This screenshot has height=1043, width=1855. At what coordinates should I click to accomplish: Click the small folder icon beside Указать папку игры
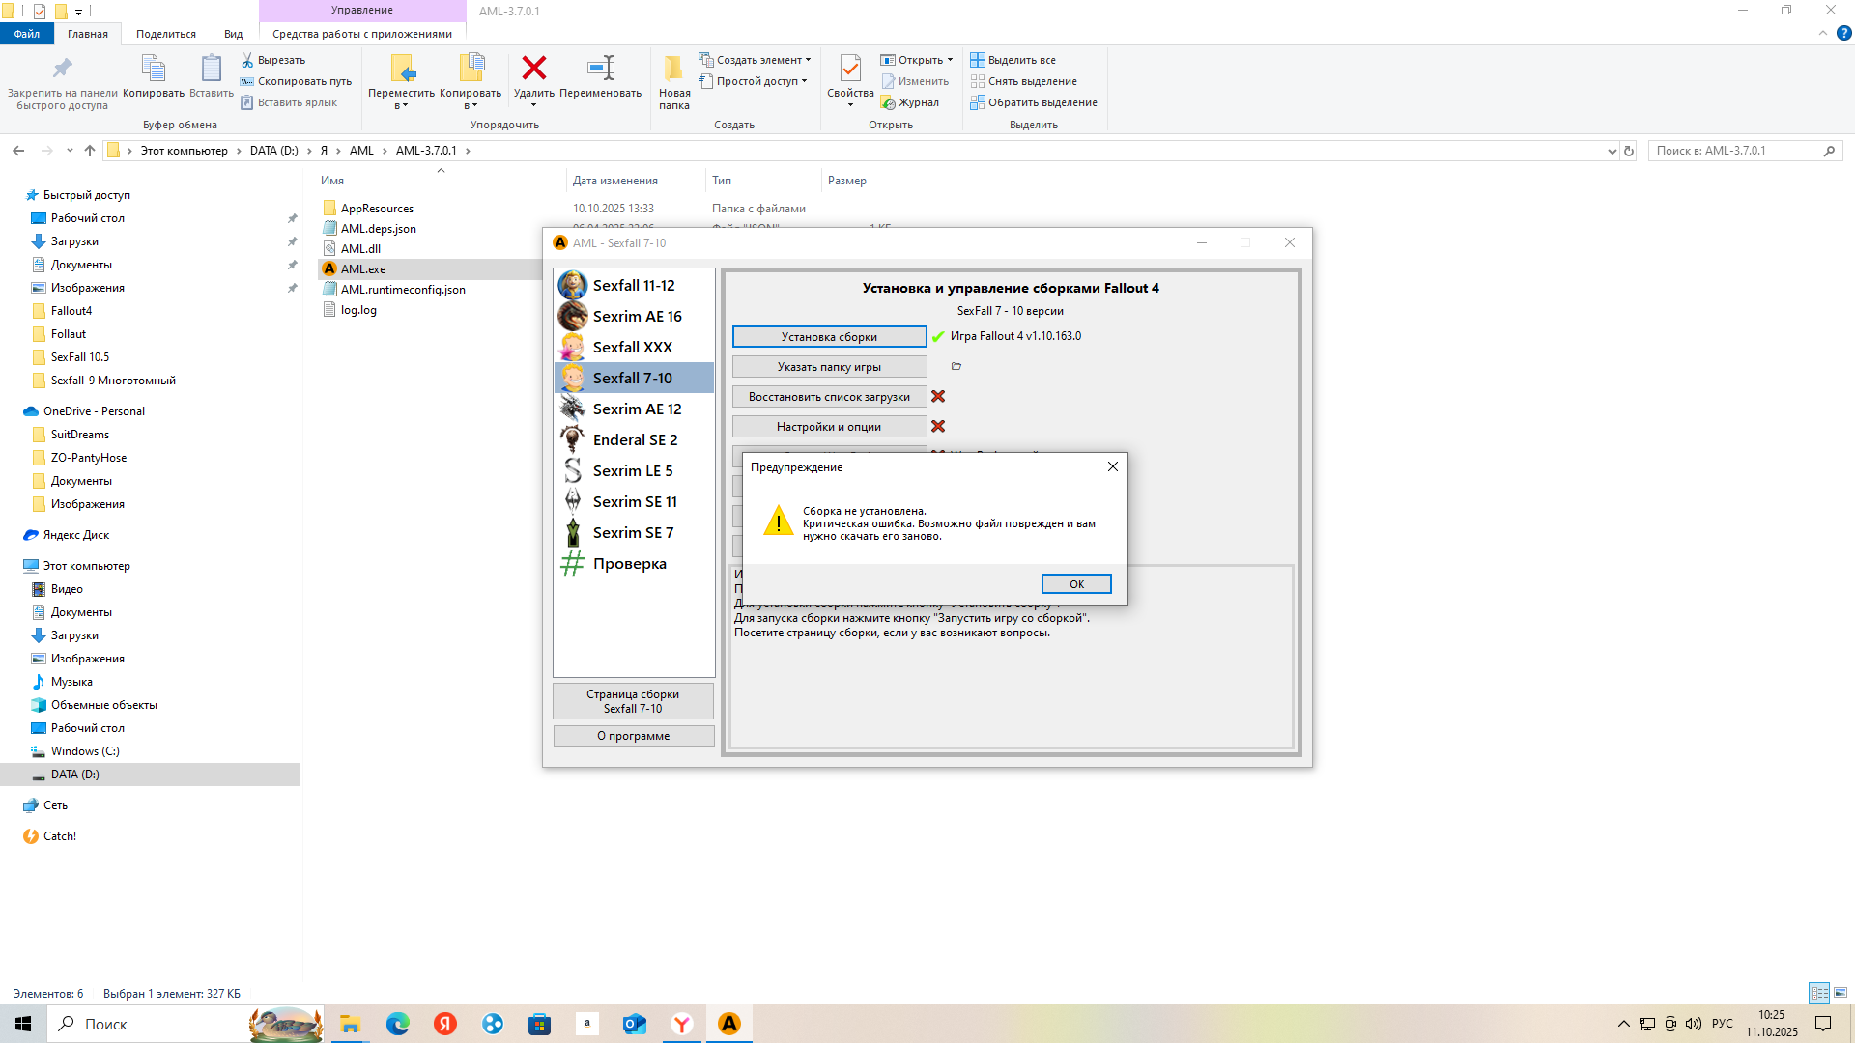pyautogui.click(x=956, y=366)
